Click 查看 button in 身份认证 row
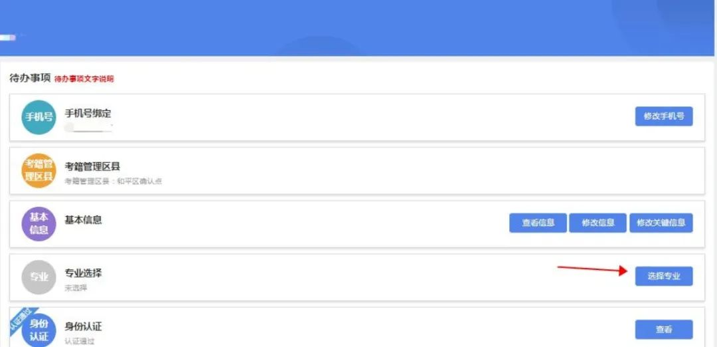Screen dimensions: 717x347 coord(663,330)
